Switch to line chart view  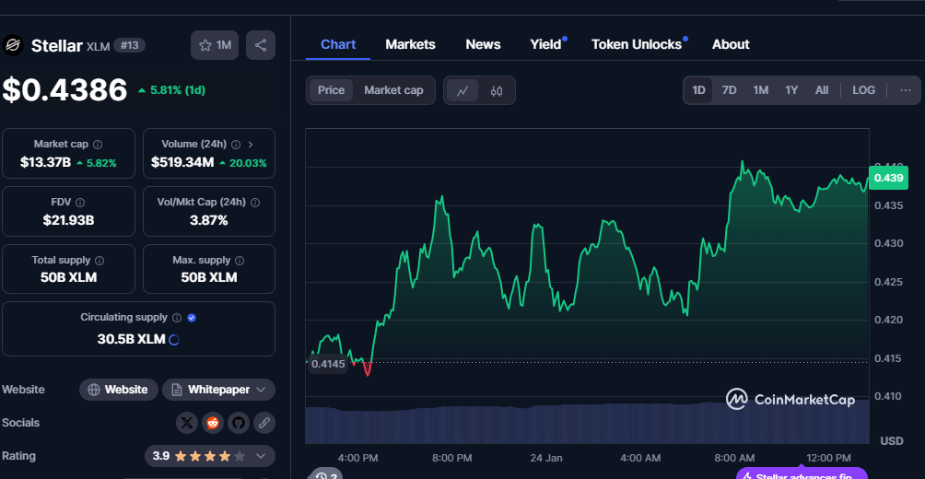tap(462, 91)
